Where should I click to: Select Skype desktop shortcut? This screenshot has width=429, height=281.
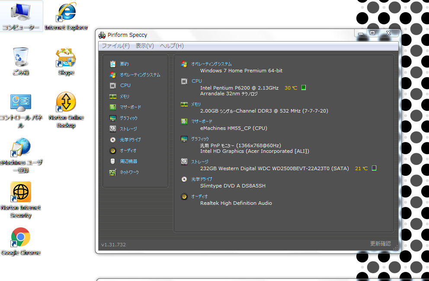point(66,61)
